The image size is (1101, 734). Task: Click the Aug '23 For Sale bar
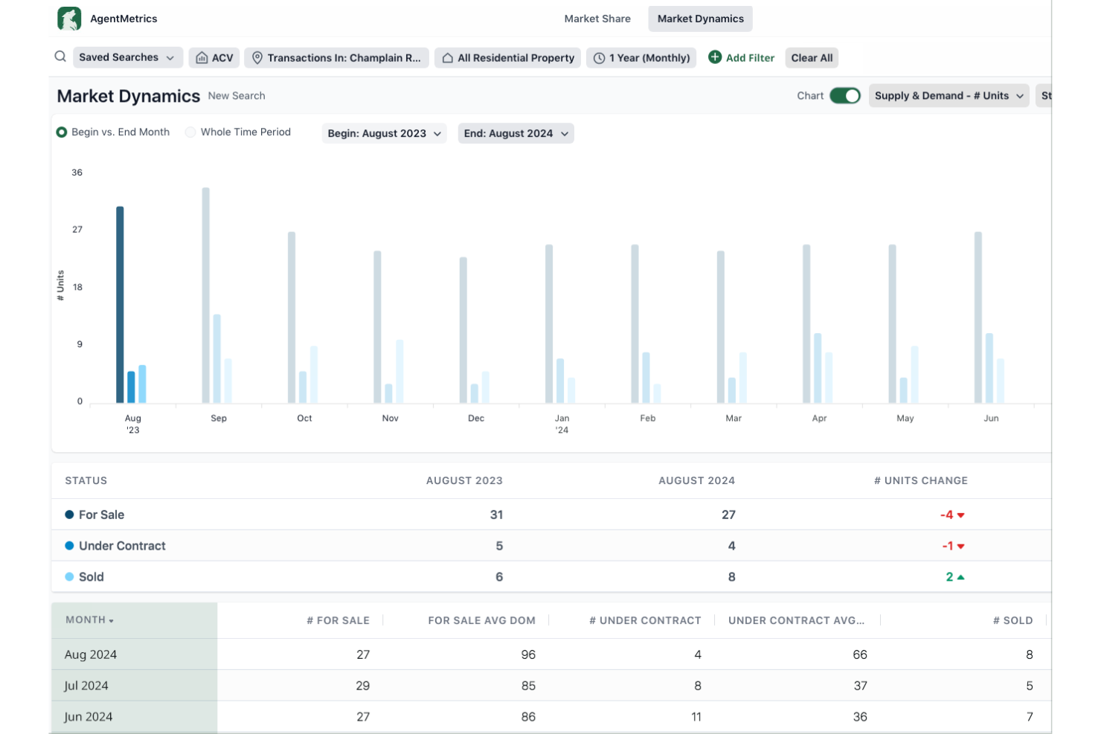120,305
